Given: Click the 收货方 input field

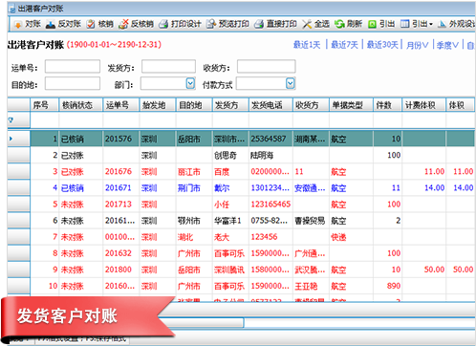Looking at the screenshot, I should (266, 67).
